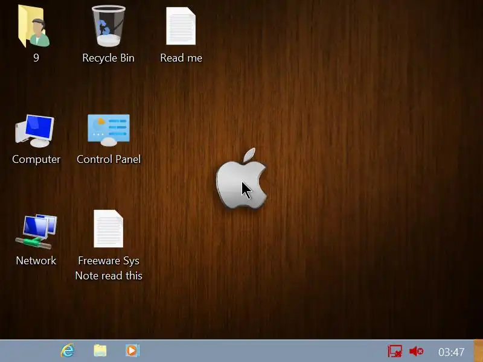Click the muted volume tray icon
The height and width of the screenshot is (362, 483).
(416, 351)
